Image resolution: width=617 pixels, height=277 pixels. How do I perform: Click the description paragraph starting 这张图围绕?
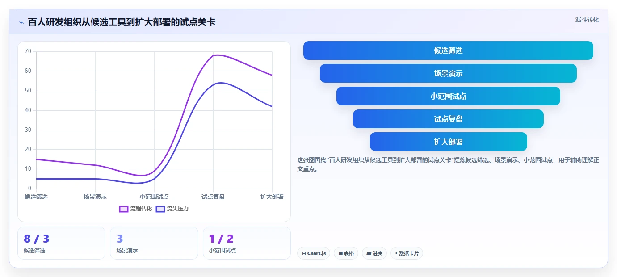(448, 164)
